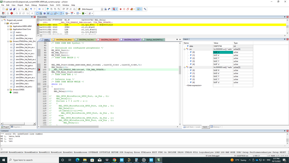Click the Enter expression field in Watch 1
The image size is (289, 163).
pos(194,86)
